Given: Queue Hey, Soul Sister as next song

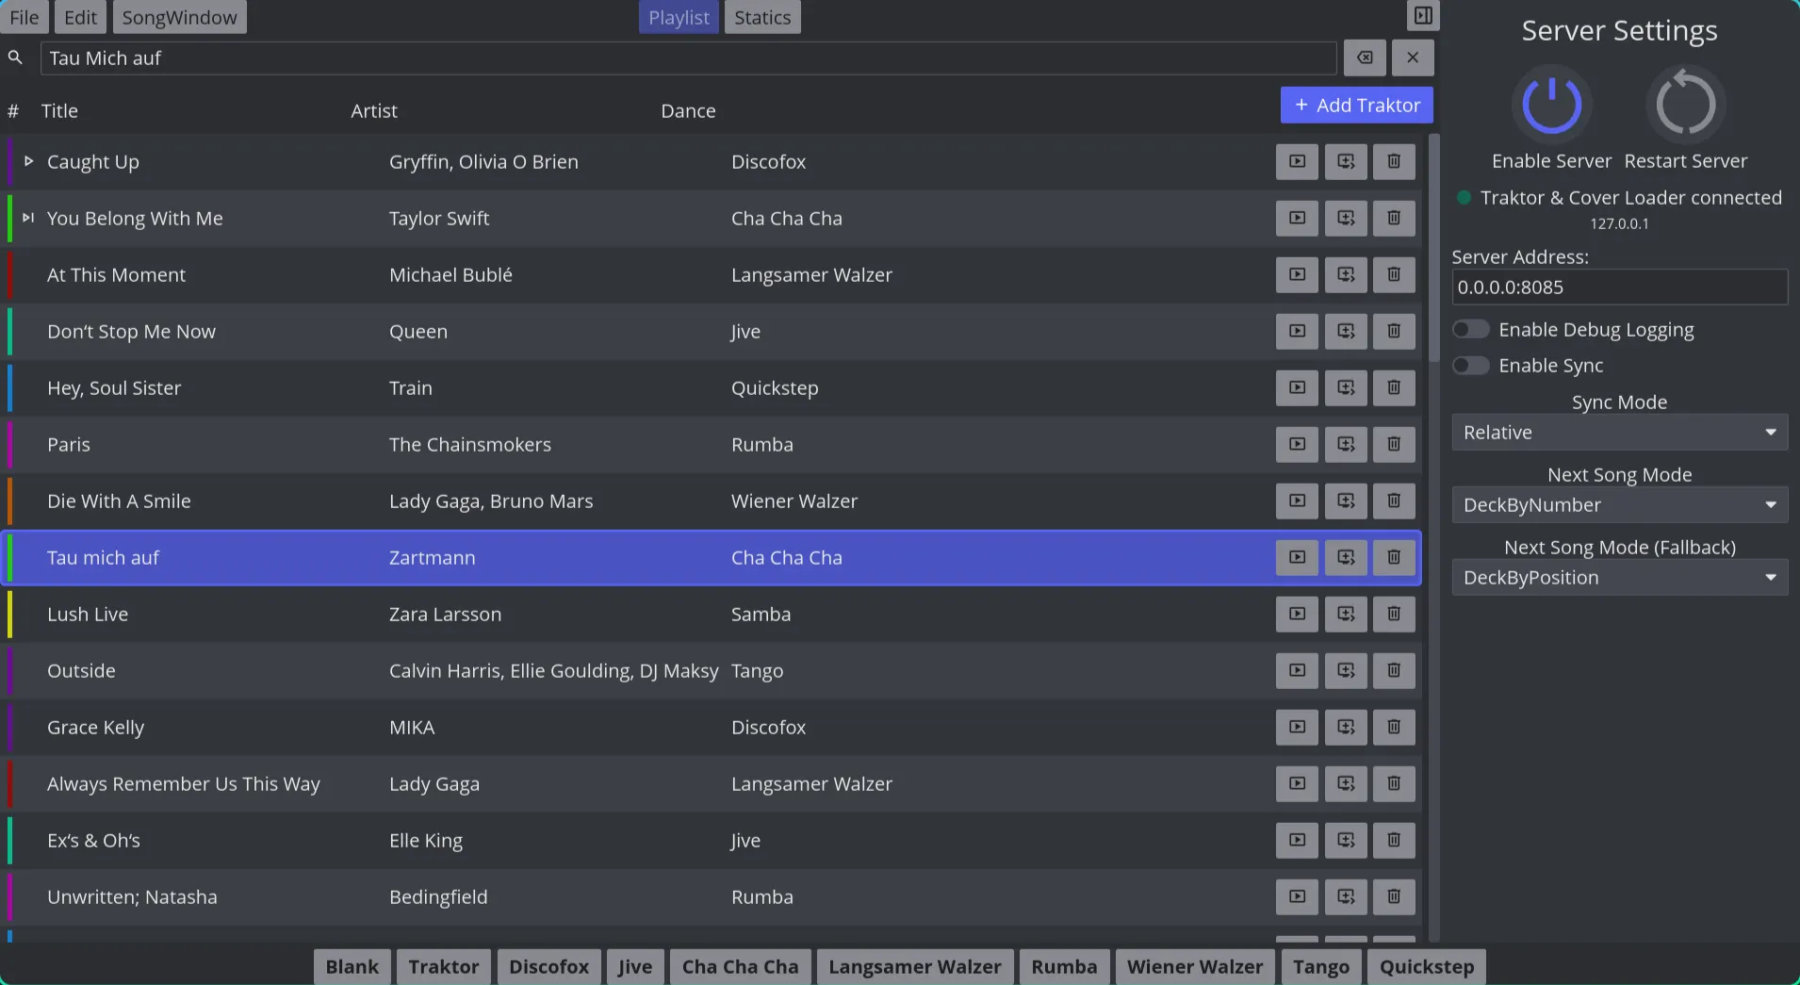Looking at the screenshot, I should pos(1346,387).
